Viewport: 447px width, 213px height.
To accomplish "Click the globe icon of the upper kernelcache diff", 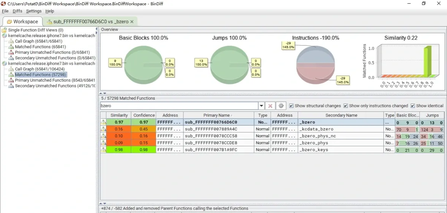I will tap(4, 35).
